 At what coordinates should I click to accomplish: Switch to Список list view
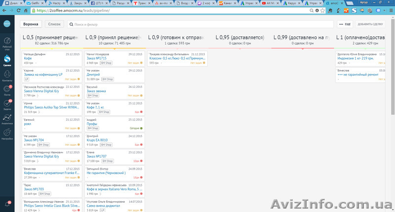[x=53, y=24]
